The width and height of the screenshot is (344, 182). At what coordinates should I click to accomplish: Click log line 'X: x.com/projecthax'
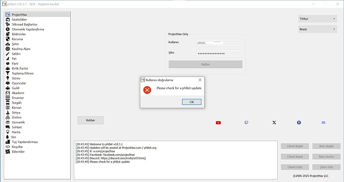pyautogui.click(x=95, y=151)
